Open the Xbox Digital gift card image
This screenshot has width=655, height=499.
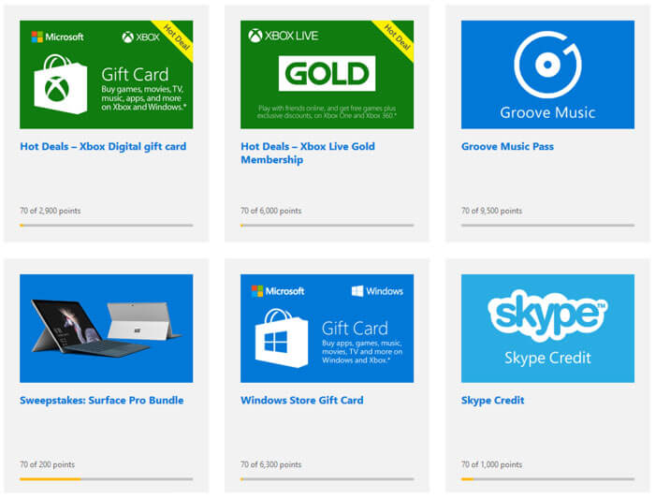coord(106,74)
